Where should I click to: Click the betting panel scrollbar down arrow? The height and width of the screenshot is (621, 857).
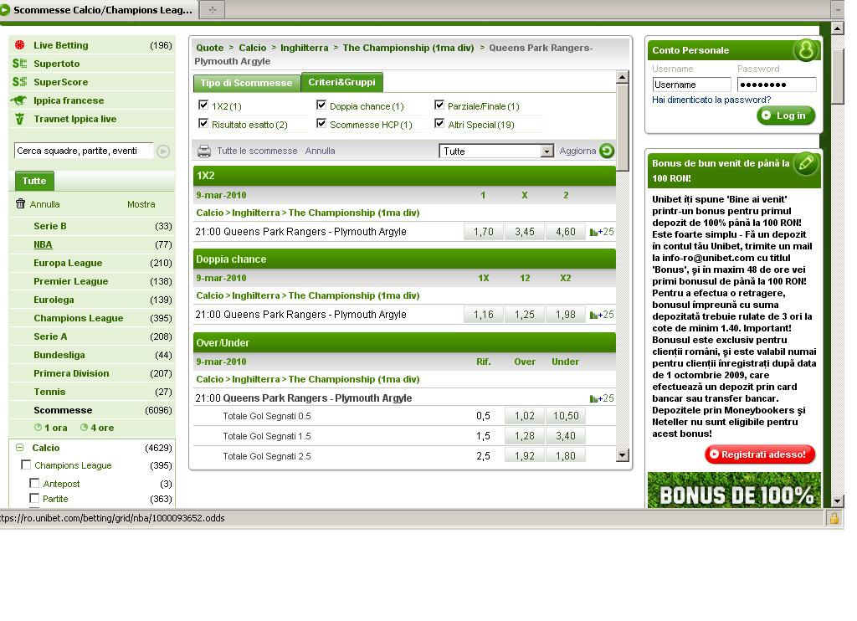click(x=622, y=454)
